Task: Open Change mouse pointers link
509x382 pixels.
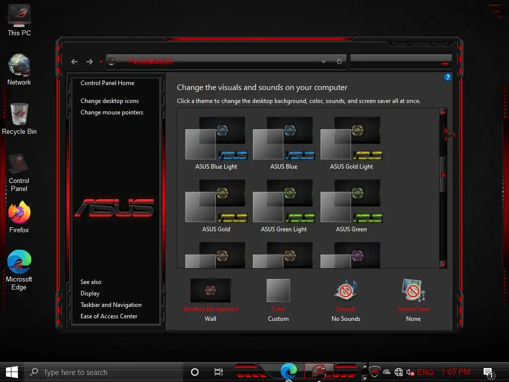Action: click(112, 112)
